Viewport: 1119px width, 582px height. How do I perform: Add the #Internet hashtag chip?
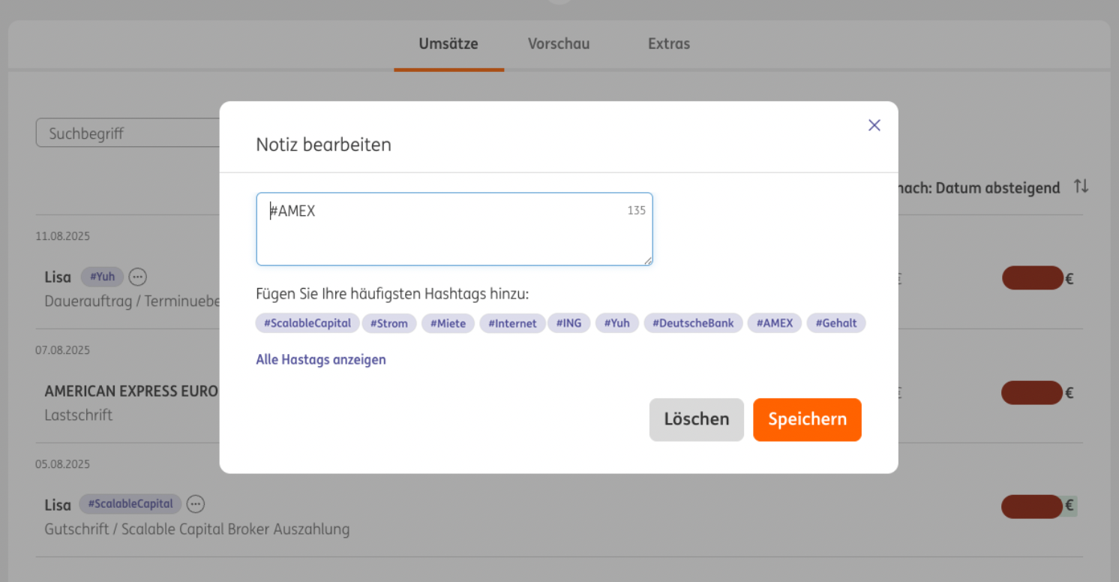click(x=512, y=323)
